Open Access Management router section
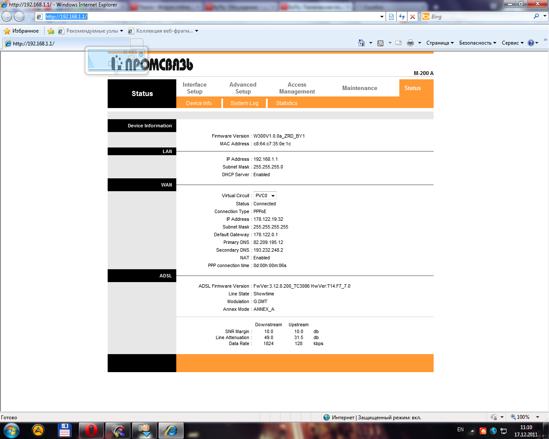The width and height of the screenshot is (549, 439). pyautogui.click(x=297, y=88)
